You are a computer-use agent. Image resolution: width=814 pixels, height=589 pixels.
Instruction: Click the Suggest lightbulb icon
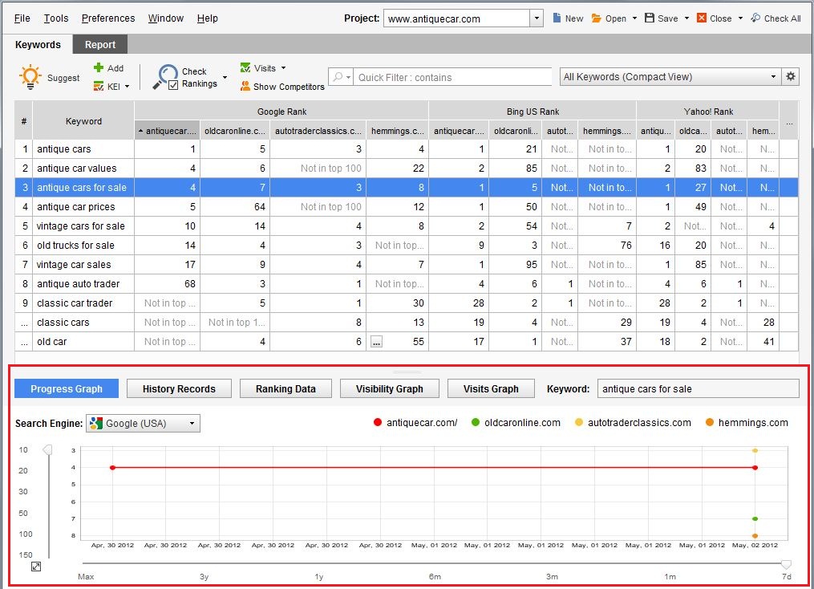tap(30, 77)
